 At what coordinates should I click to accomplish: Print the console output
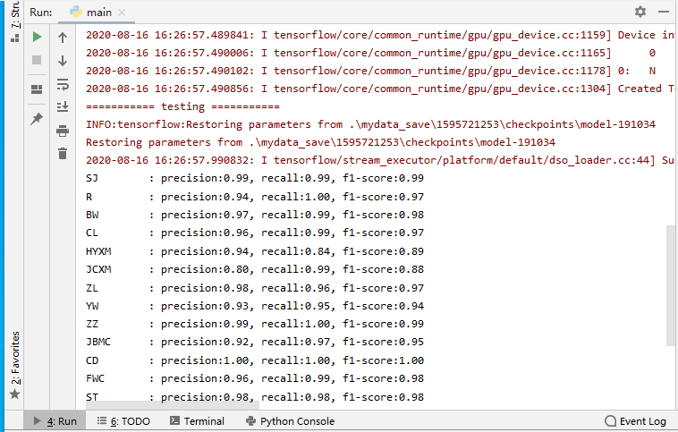pos(63,131)
